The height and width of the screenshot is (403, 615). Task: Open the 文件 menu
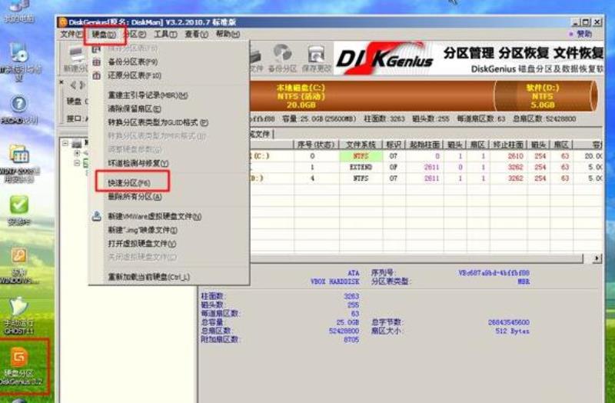point(71,34)
